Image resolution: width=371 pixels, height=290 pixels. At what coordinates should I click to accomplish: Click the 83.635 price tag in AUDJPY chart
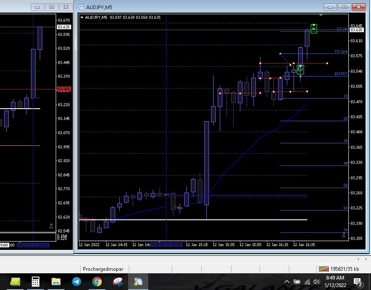[356, 30]
